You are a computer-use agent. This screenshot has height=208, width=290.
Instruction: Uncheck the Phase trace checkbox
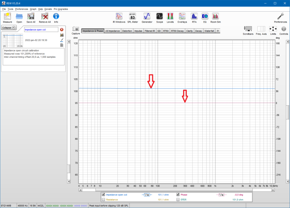pos(178,195)
